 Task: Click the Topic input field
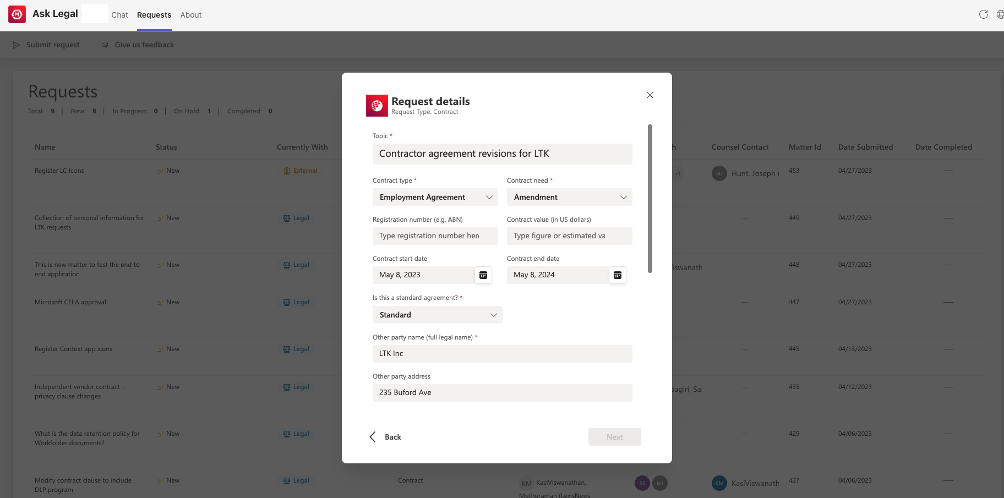click(503, 154)
